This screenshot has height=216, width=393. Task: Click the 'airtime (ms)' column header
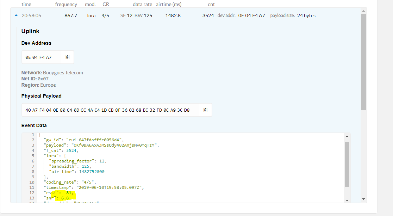pyautogui.click(x=169, y=4)
